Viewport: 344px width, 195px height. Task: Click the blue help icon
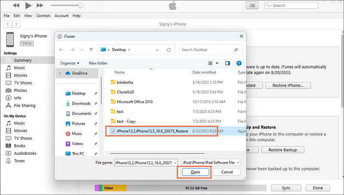tap(239, 63)
